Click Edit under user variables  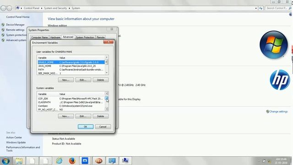83,80
